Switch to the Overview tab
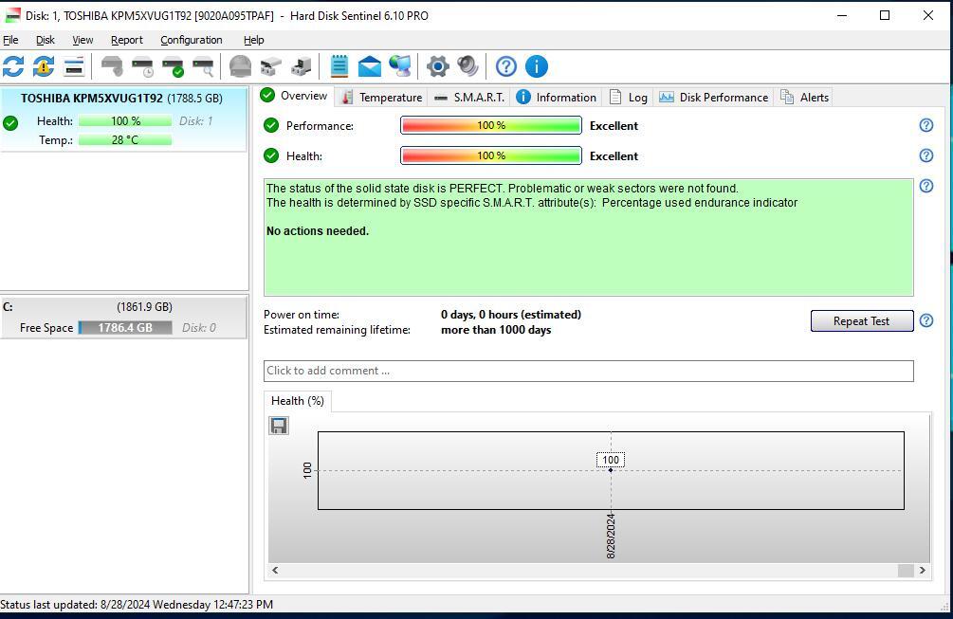 click(294, 96)
